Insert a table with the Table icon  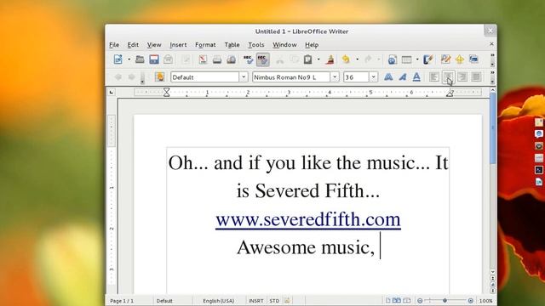pos(406,59)
